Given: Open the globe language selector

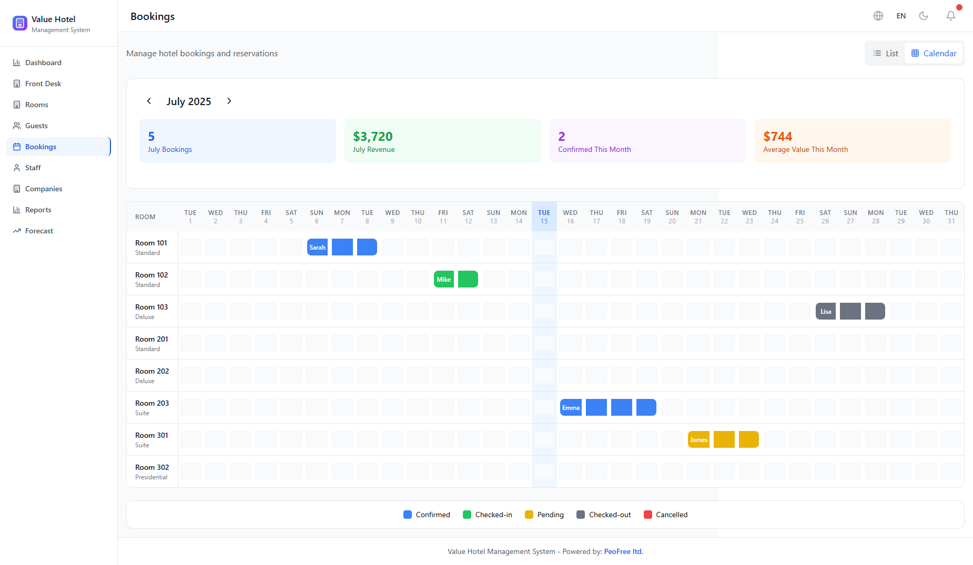Looking at the screenshot, I should pos(878,16).
